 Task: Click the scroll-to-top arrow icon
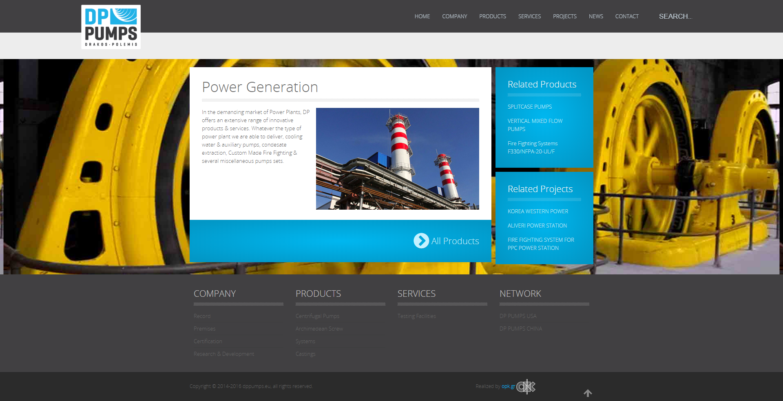click(588, 393)
